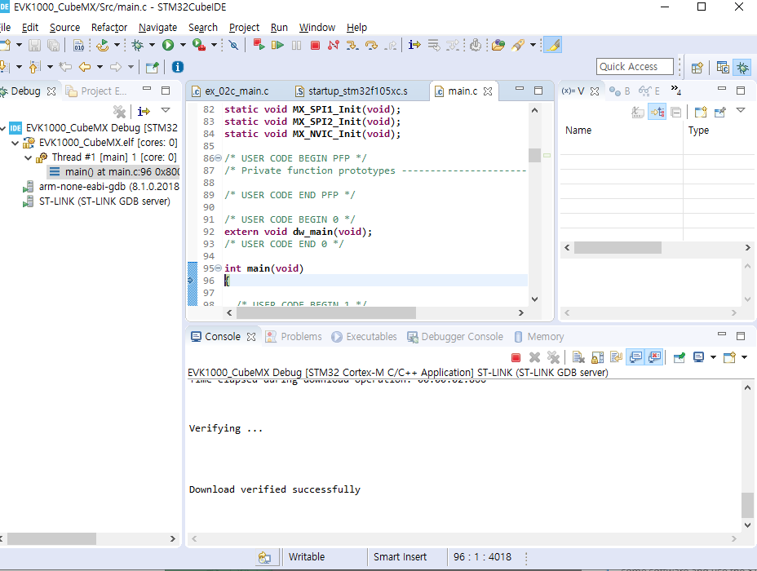Toggle Scroll Lock in Console toolbar

click(597, 357)
